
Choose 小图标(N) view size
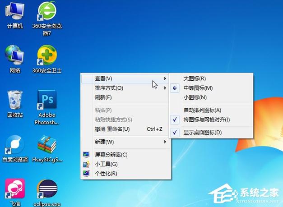[211, 97]
